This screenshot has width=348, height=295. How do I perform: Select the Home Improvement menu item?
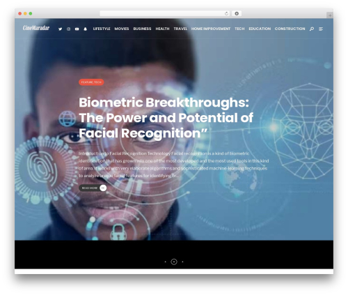pos(211,29)
